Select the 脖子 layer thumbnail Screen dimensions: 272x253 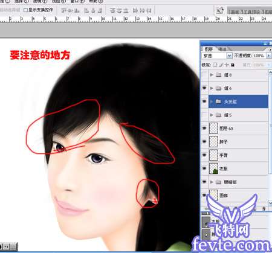pyautogui.click(x=213, y=141)
